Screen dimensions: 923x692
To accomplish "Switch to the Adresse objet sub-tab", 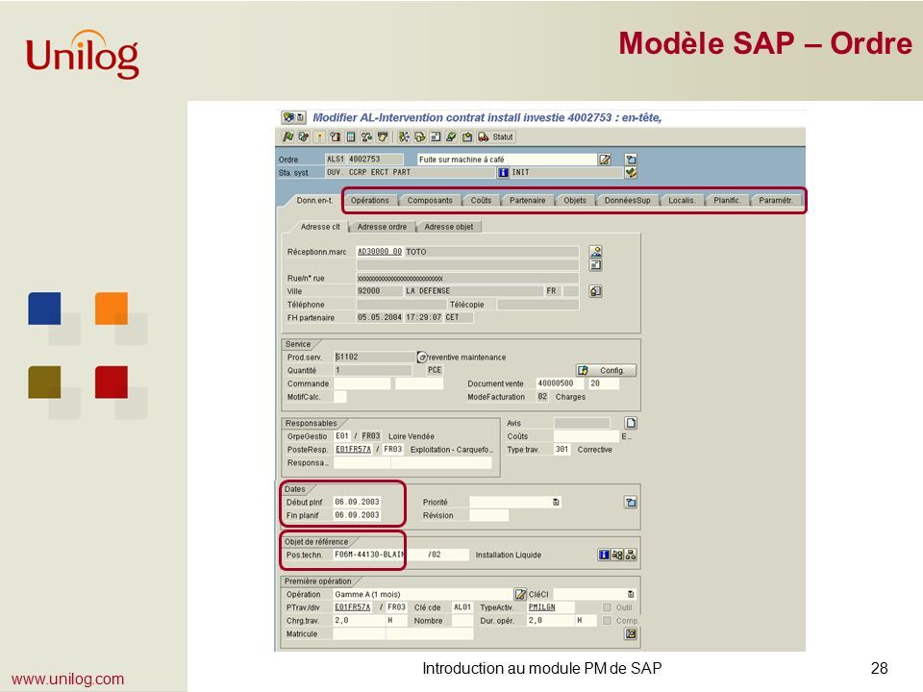I will click(x=449, y=227).
